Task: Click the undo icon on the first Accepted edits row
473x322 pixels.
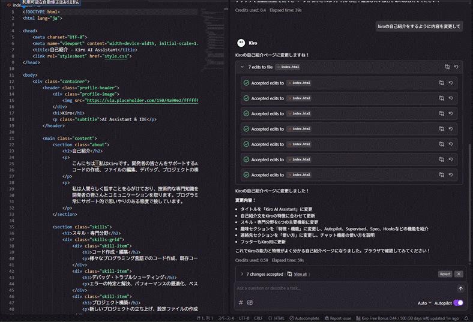Action: (x=451, y=83)
